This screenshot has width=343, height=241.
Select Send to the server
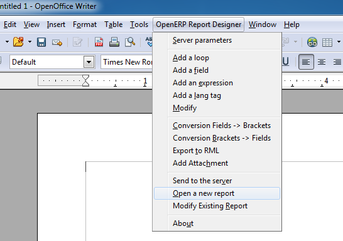(217, 181)
